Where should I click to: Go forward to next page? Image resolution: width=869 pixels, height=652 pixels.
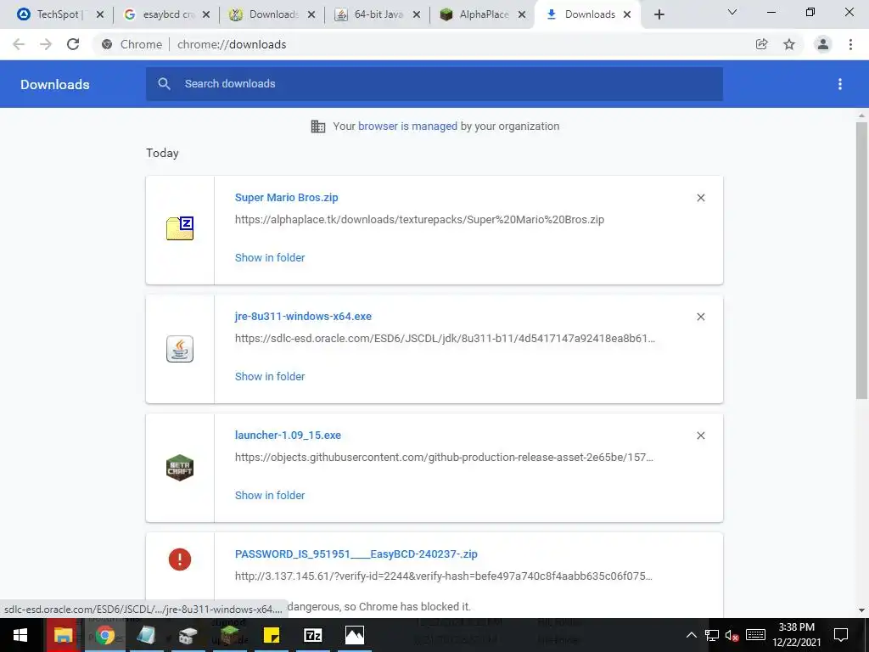coord(46,44)
